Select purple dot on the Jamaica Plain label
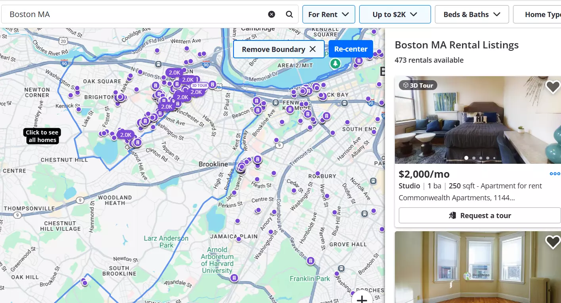This screenshot has height=303, width=561. click(239, 239)
